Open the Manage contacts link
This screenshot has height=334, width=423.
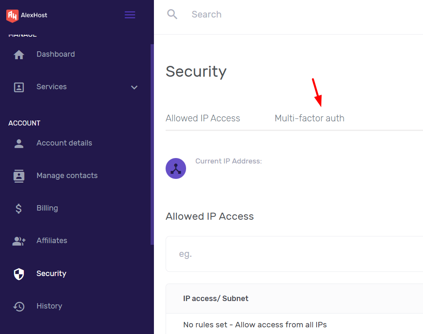point(67,176)
